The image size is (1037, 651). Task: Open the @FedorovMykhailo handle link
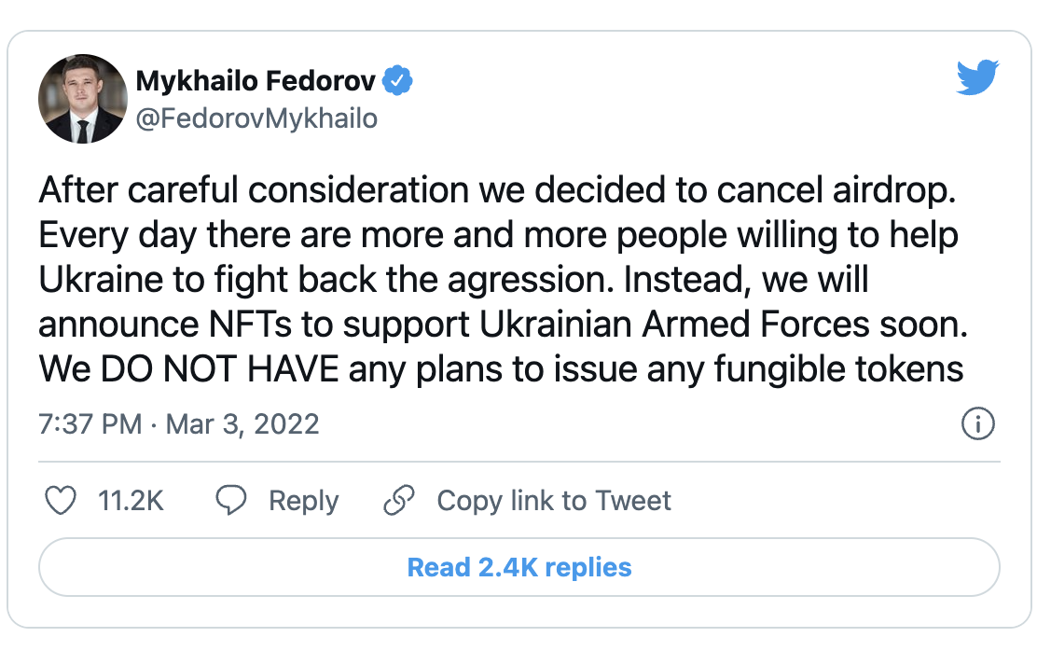[256, 119]
